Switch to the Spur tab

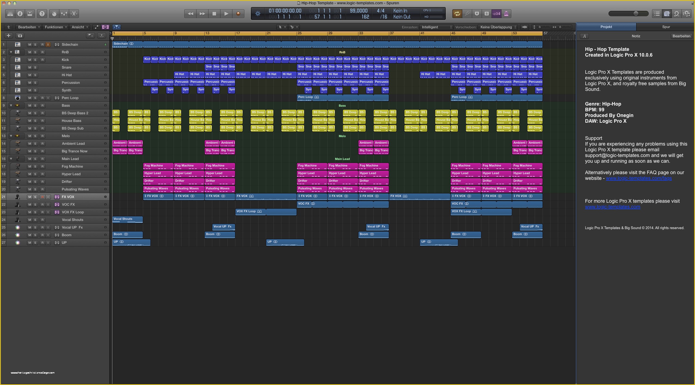coord(666,27)
